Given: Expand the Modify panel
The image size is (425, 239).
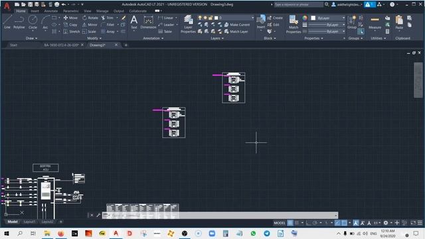Looking at the screenshot, I should (x=94, y=39).
